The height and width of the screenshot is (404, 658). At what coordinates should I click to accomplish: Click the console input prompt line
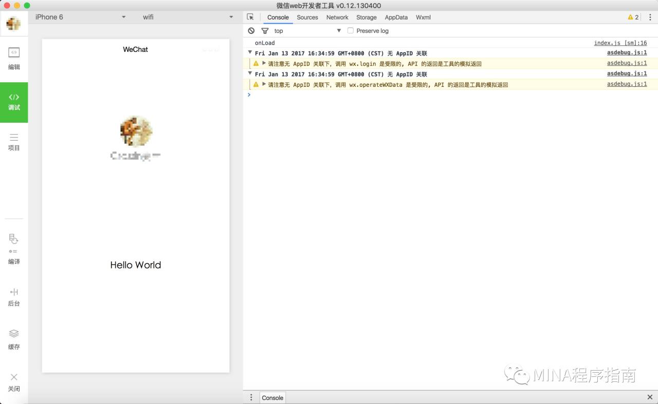pyautogui.click(x=450, y=94)
